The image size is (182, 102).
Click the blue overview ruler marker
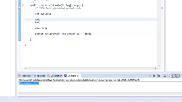pyautogui.click(x=162, y=8)
